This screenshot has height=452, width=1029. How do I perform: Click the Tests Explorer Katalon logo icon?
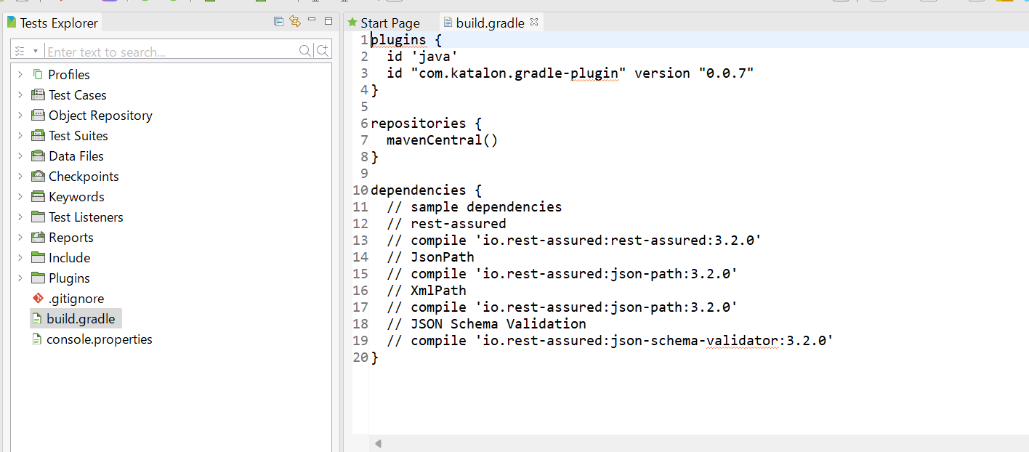(12, 22)
